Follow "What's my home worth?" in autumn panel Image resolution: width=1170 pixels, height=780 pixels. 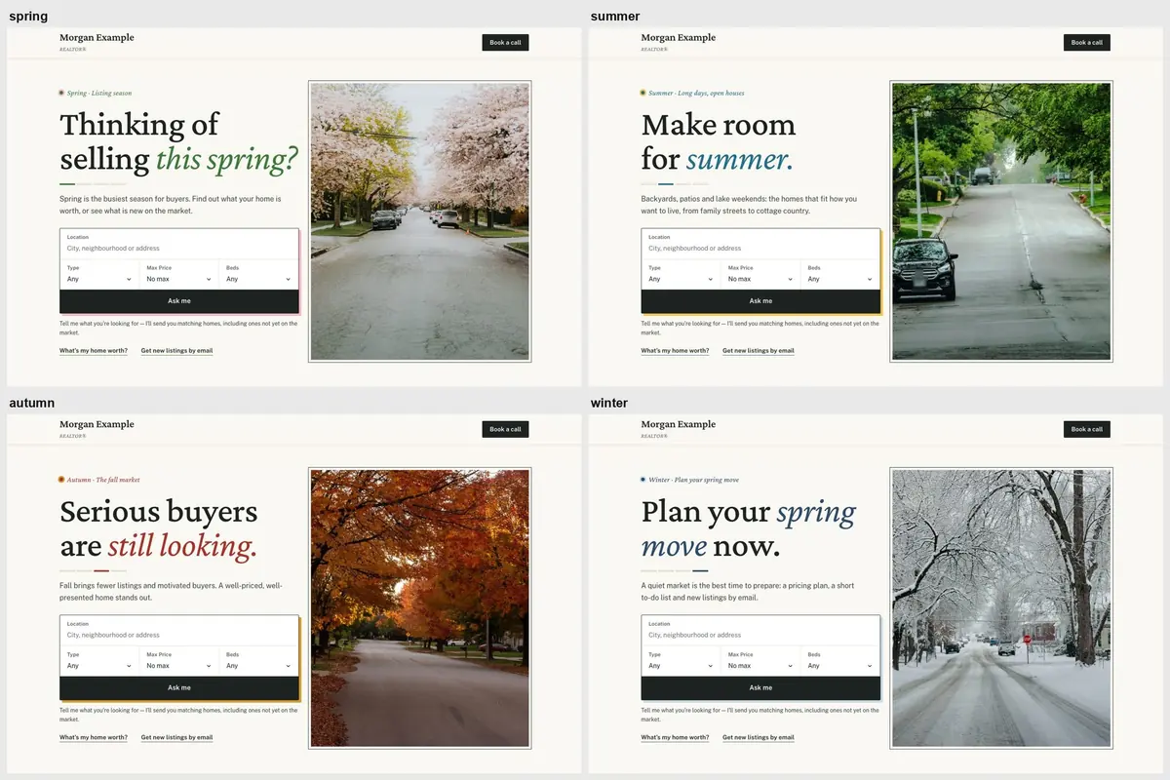coord(94,737)
